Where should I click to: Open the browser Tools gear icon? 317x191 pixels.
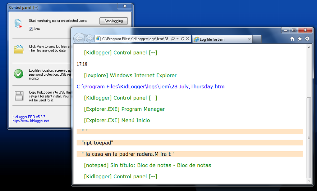307,39
